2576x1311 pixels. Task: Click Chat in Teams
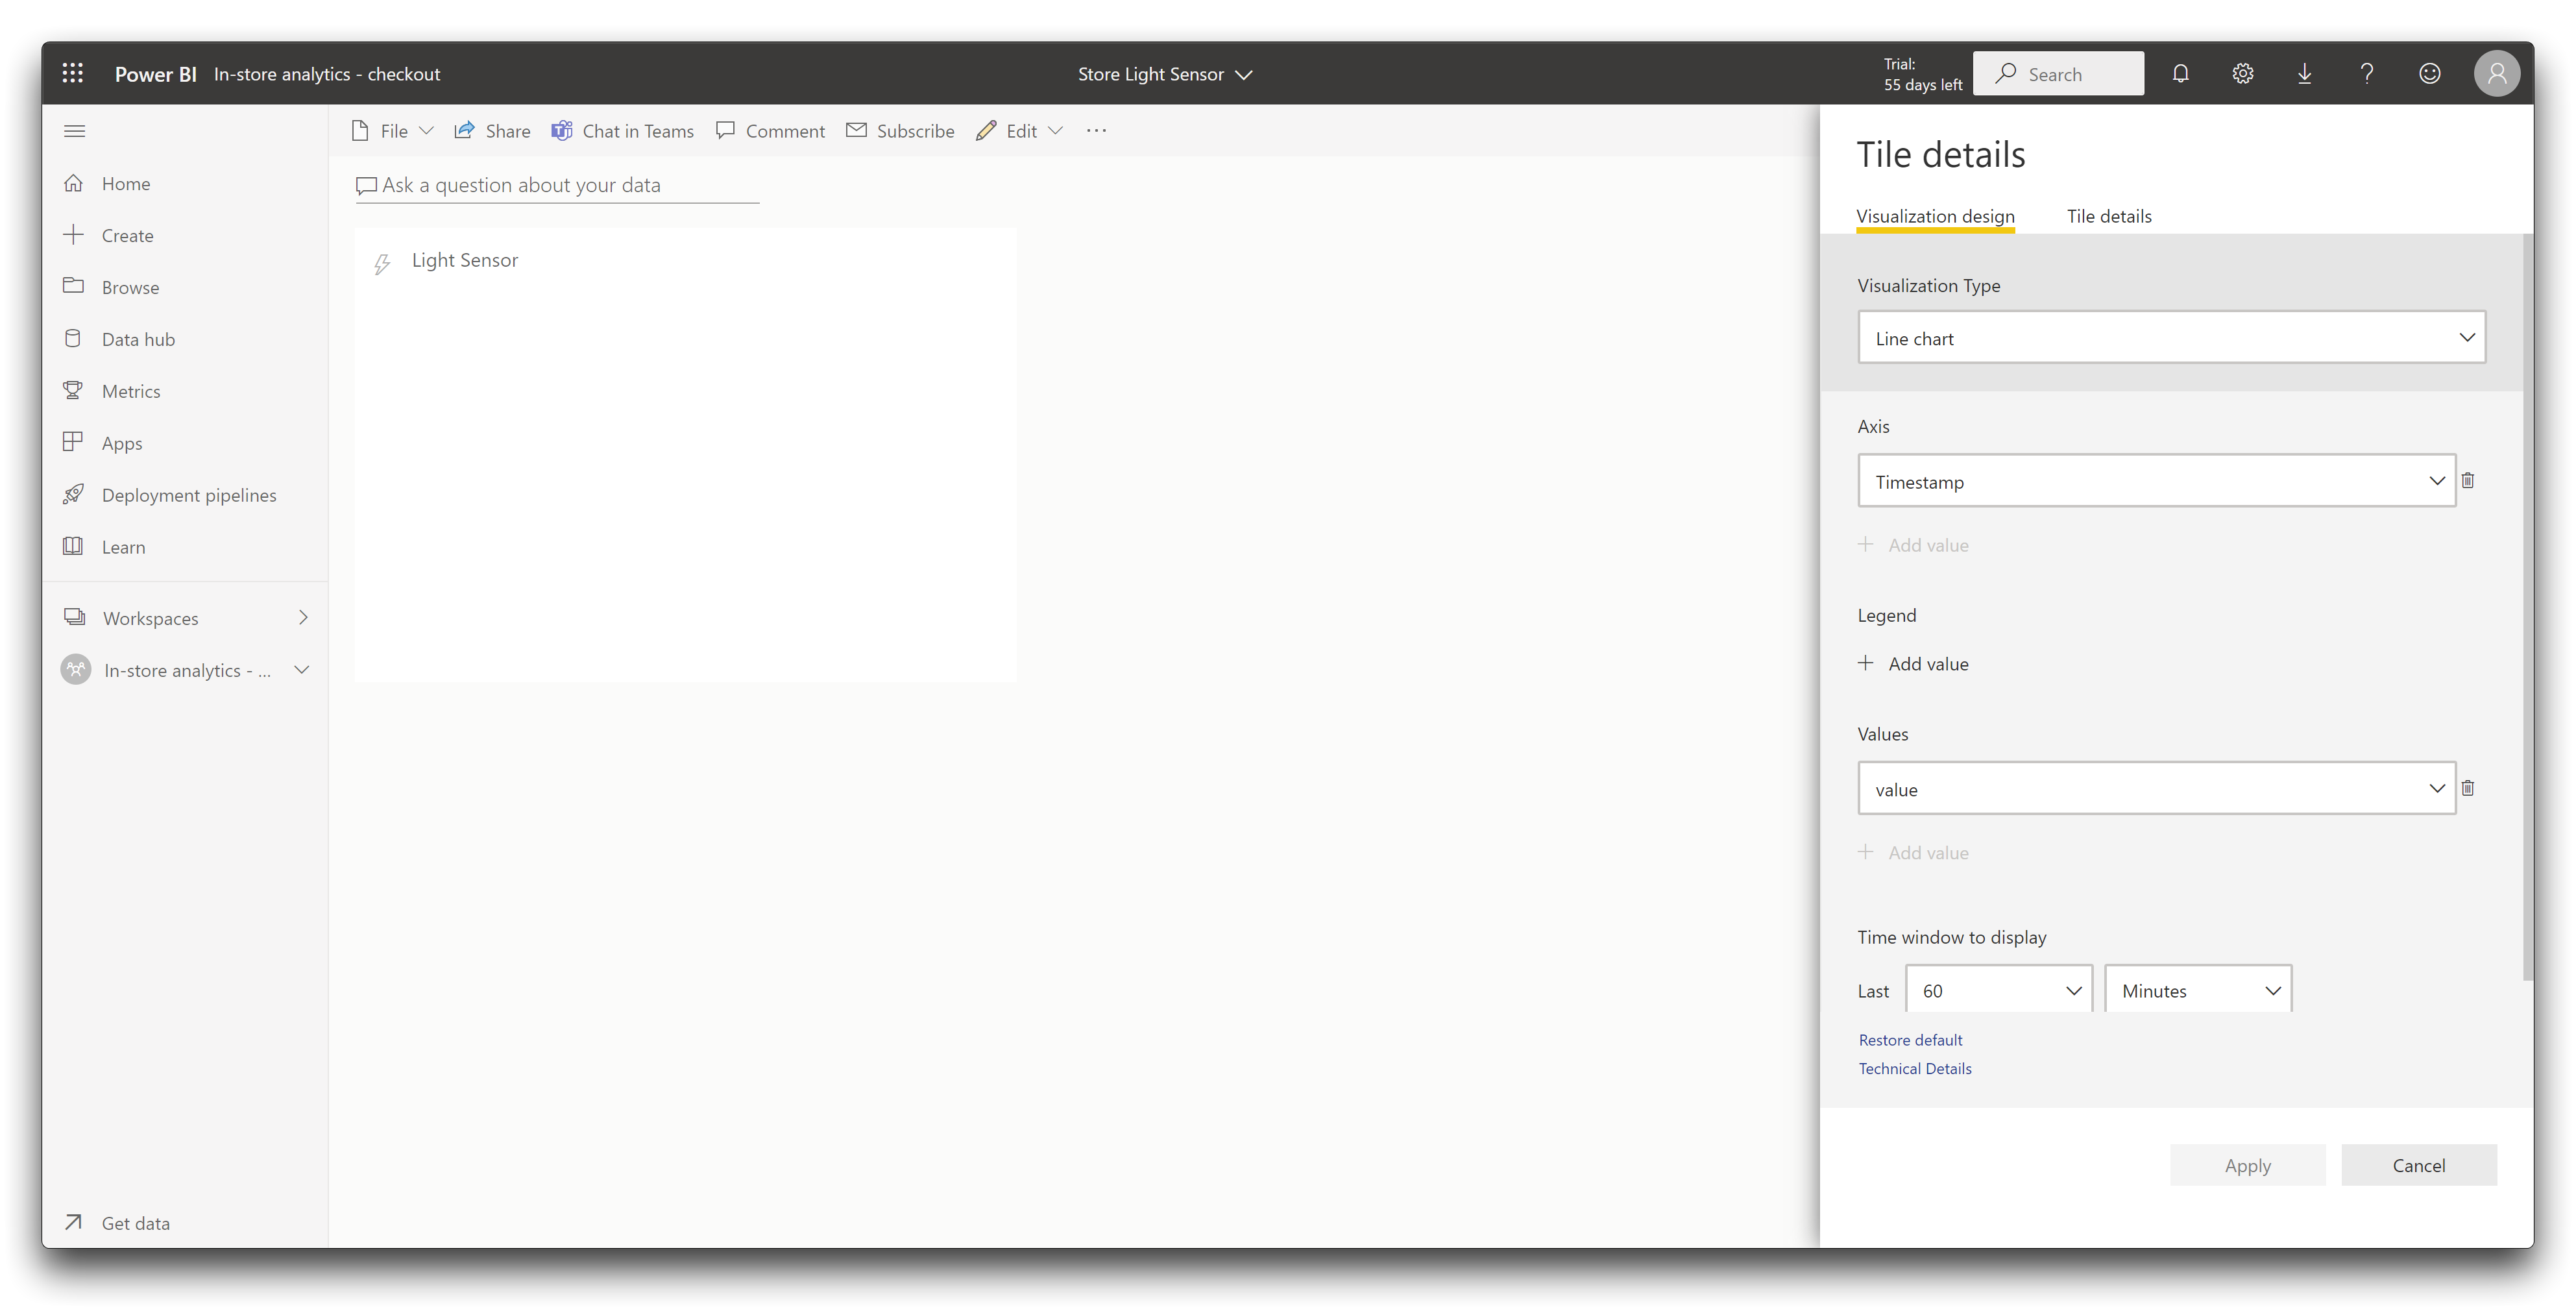(x=622, y=131)
